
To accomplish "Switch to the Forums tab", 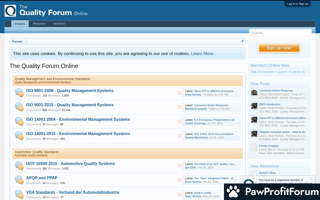I will [20, 24].
